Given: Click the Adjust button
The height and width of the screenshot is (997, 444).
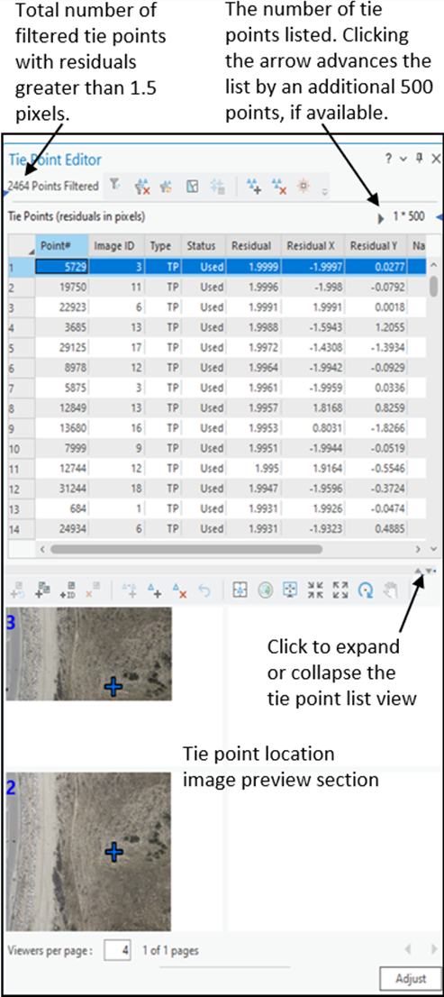Looking at the screenshot, I should [x=410, y=977].
